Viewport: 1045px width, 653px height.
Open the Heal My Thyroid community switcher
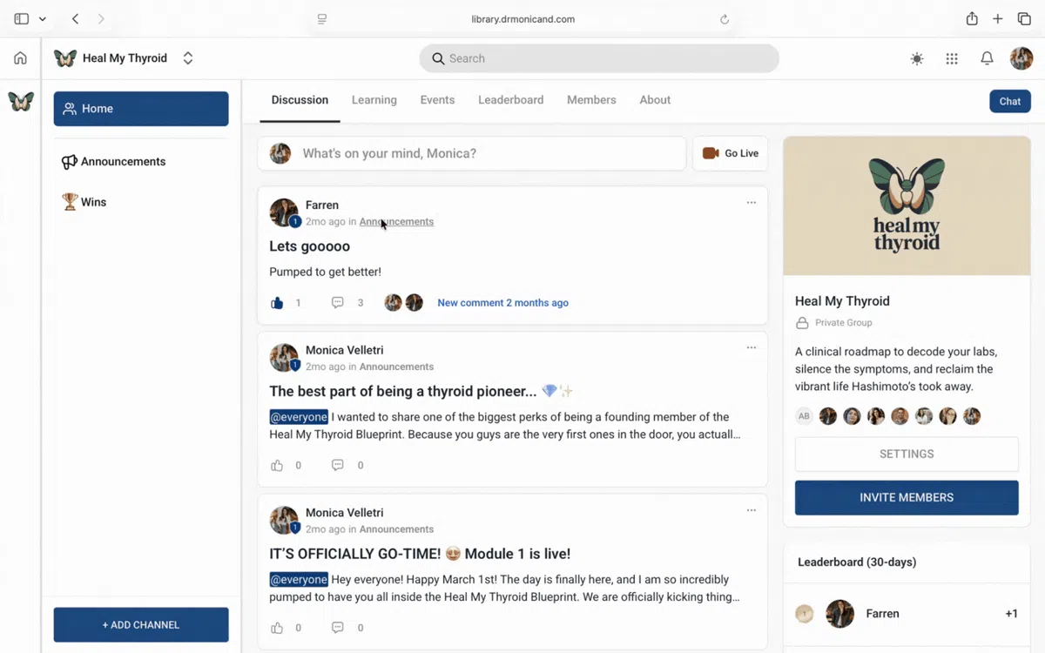tap(124, 58)
